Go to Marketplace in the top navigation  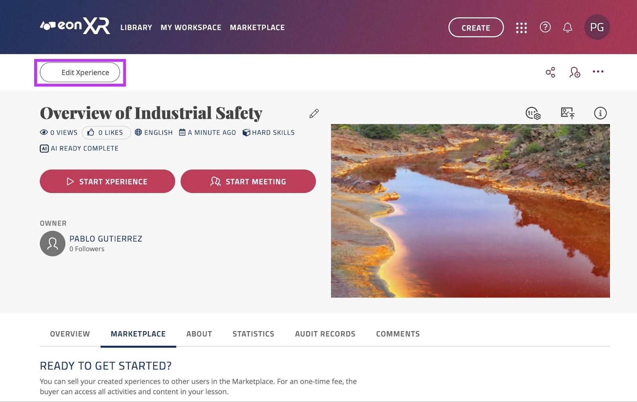point(257,27)
